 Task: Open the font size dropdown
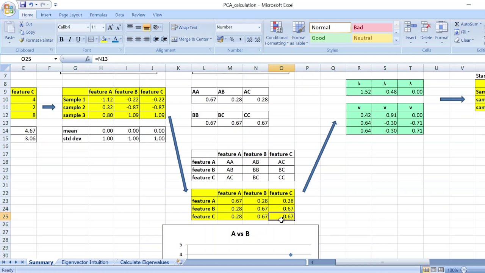(x=103, y=27)
